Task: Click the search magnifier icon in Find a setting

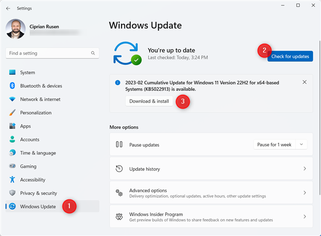Action: click(x=93, y=53)
